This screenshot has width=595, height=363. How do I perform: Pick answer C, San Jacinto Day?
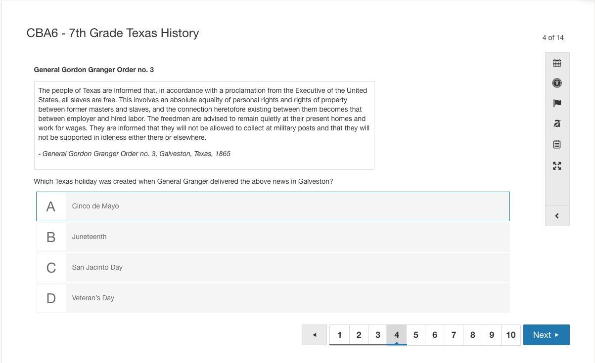pyautogui.click(x=287, y=268)
